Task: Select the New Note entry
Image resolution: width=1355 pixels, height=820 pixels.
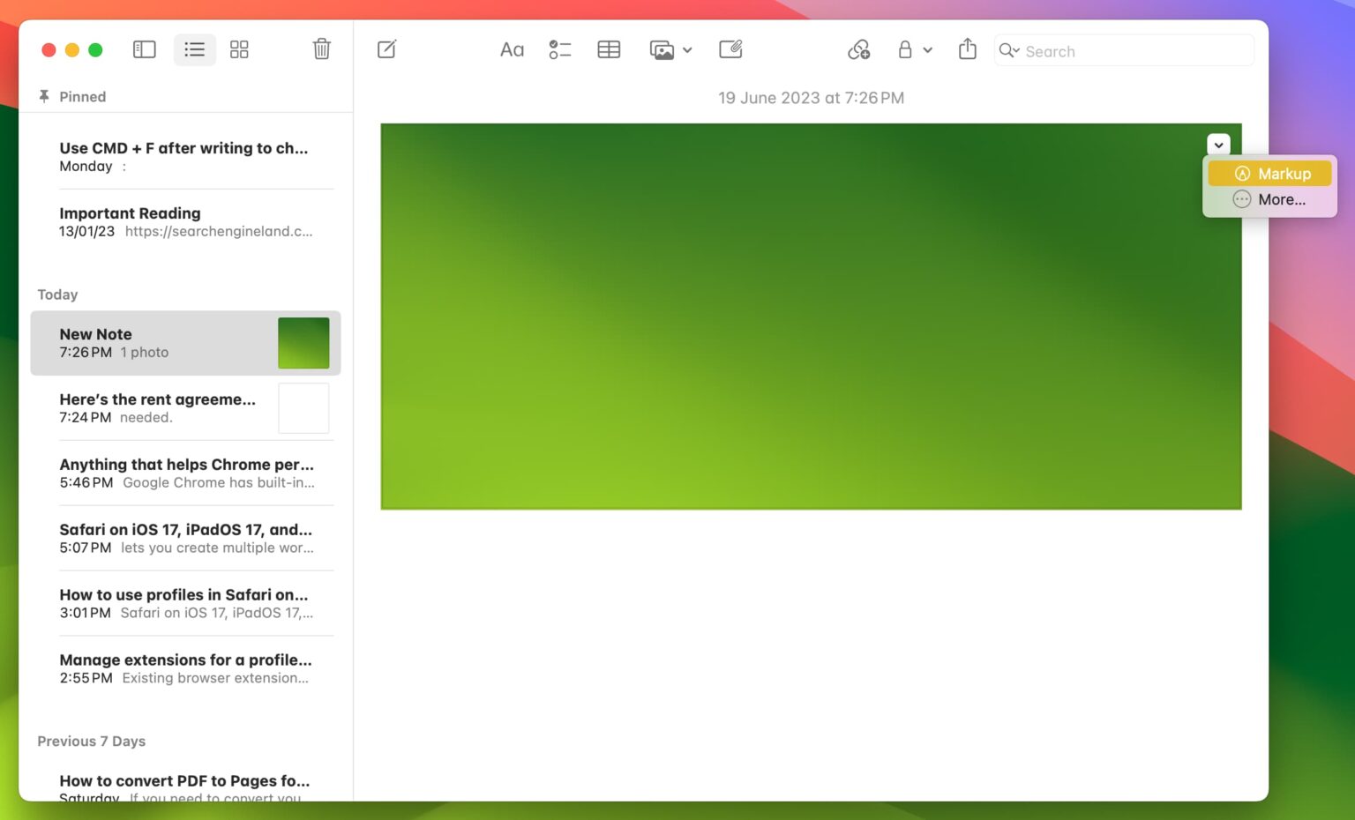Action: click(185, 343)
